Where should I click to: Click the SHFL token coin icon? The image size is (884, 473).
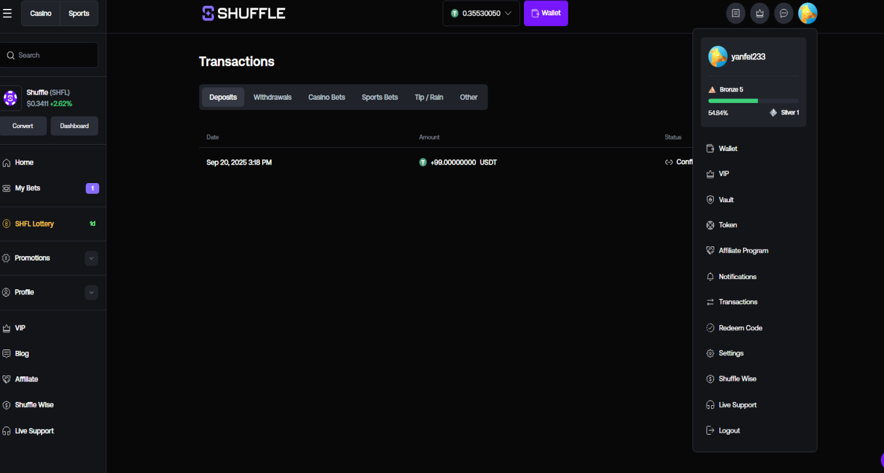[x=10, y=98]
